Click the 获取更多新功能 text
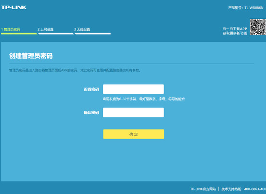The width and height of the screenshot is (266, 194). tap(235, 33)
